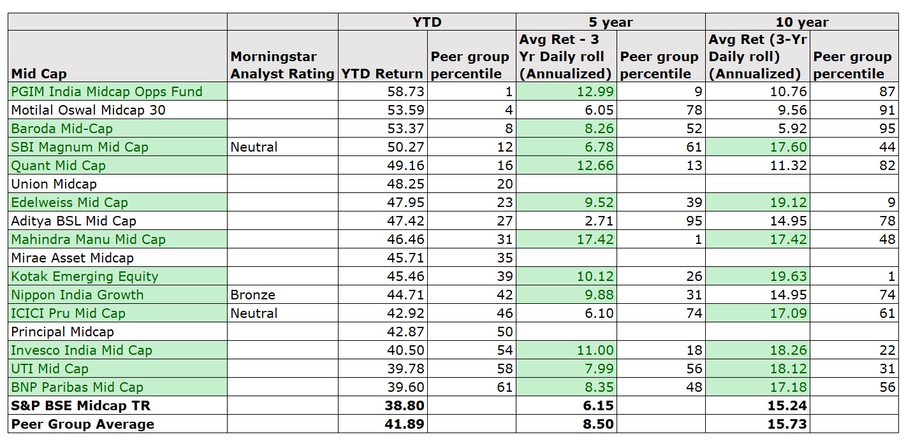Image resolution: width=913 pixels, height=444 pixels.
Task: Select the Edelweiss Mid Cap fund name
Action: [x=69, y=203]
